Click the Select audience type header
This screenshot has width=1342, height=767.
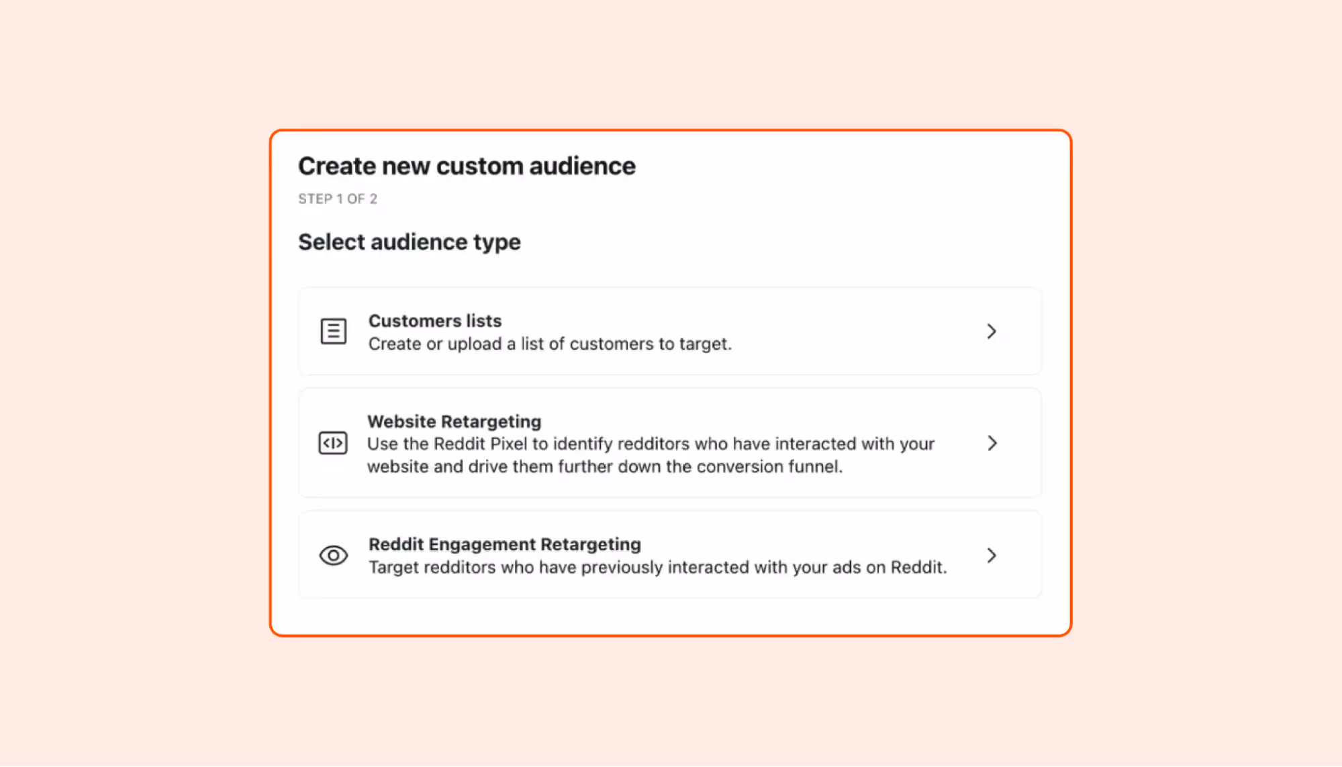pos(410,242)
